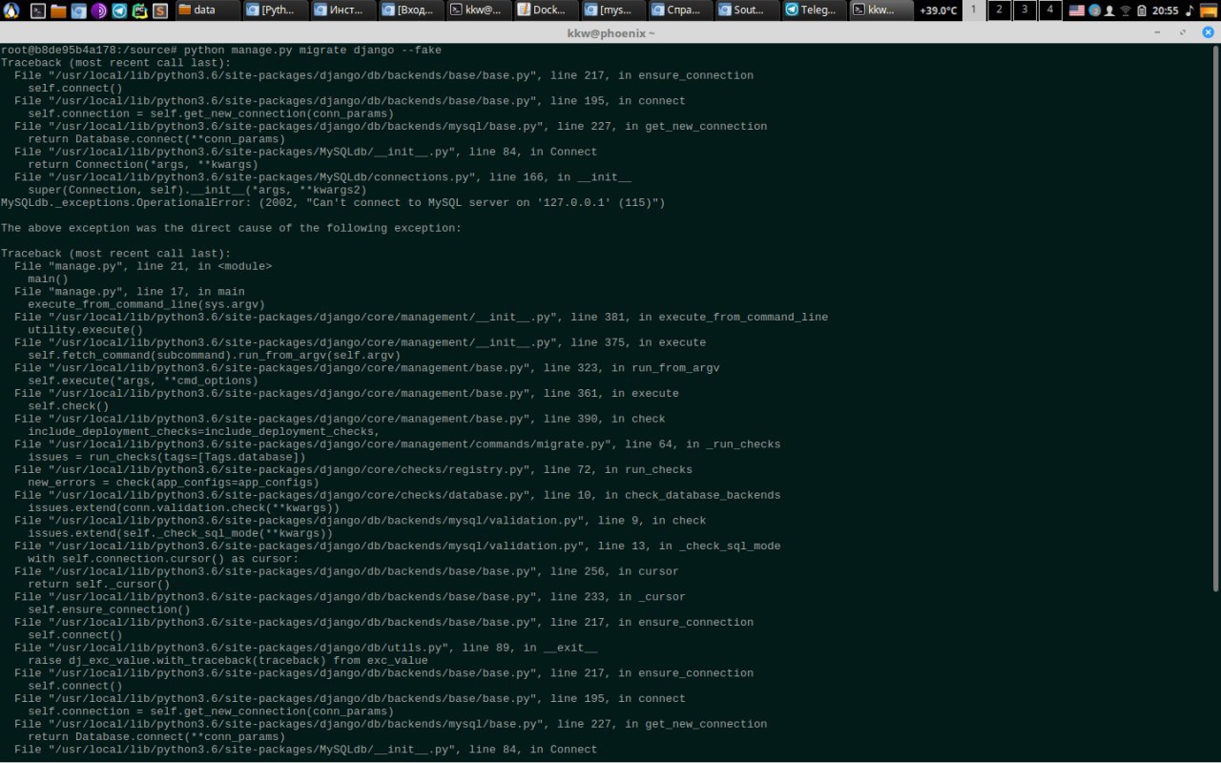Click the db/utils.py line 89 __exit__ entry

pyautogui.click(x=305, y=648)
